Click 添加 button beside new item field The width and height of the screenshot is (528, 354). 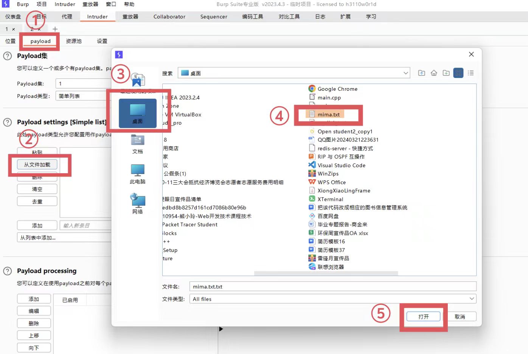(x=37, y=225)
